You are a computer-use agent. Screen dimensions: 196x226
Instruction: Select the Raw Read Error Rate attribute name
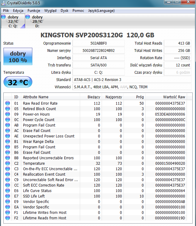coord(40,103)
